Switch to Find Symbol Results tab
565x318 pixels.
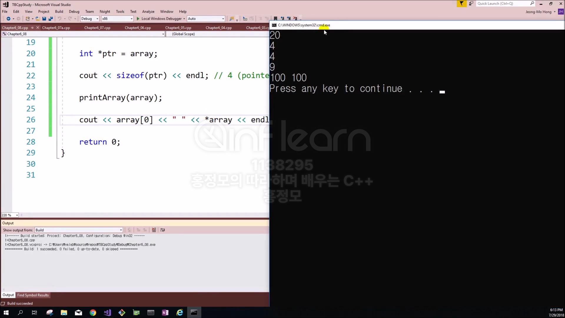pos(33,295)
